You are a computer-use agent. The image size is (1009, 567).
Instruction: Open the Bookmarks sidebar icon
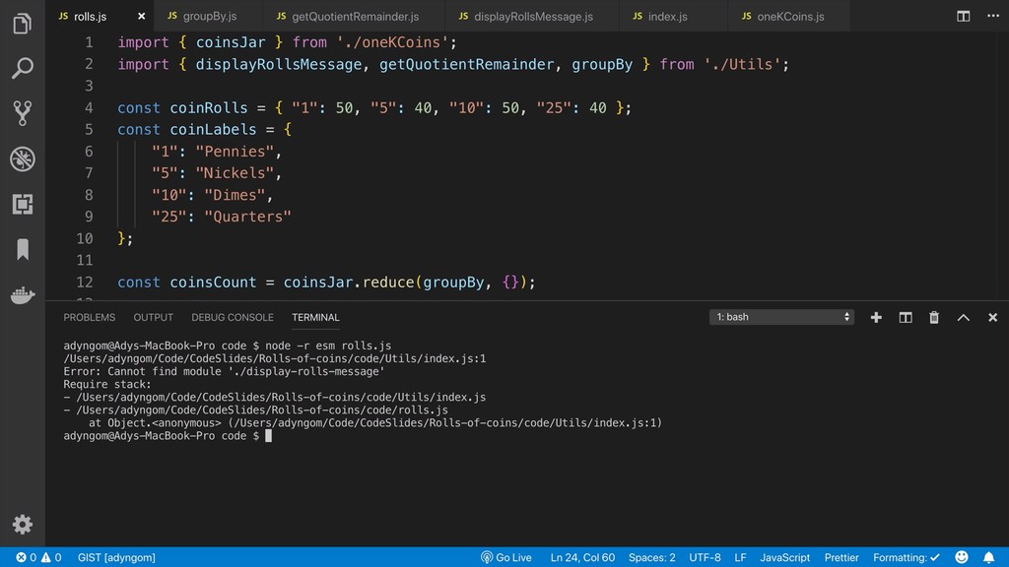click(x=23, y=249)
